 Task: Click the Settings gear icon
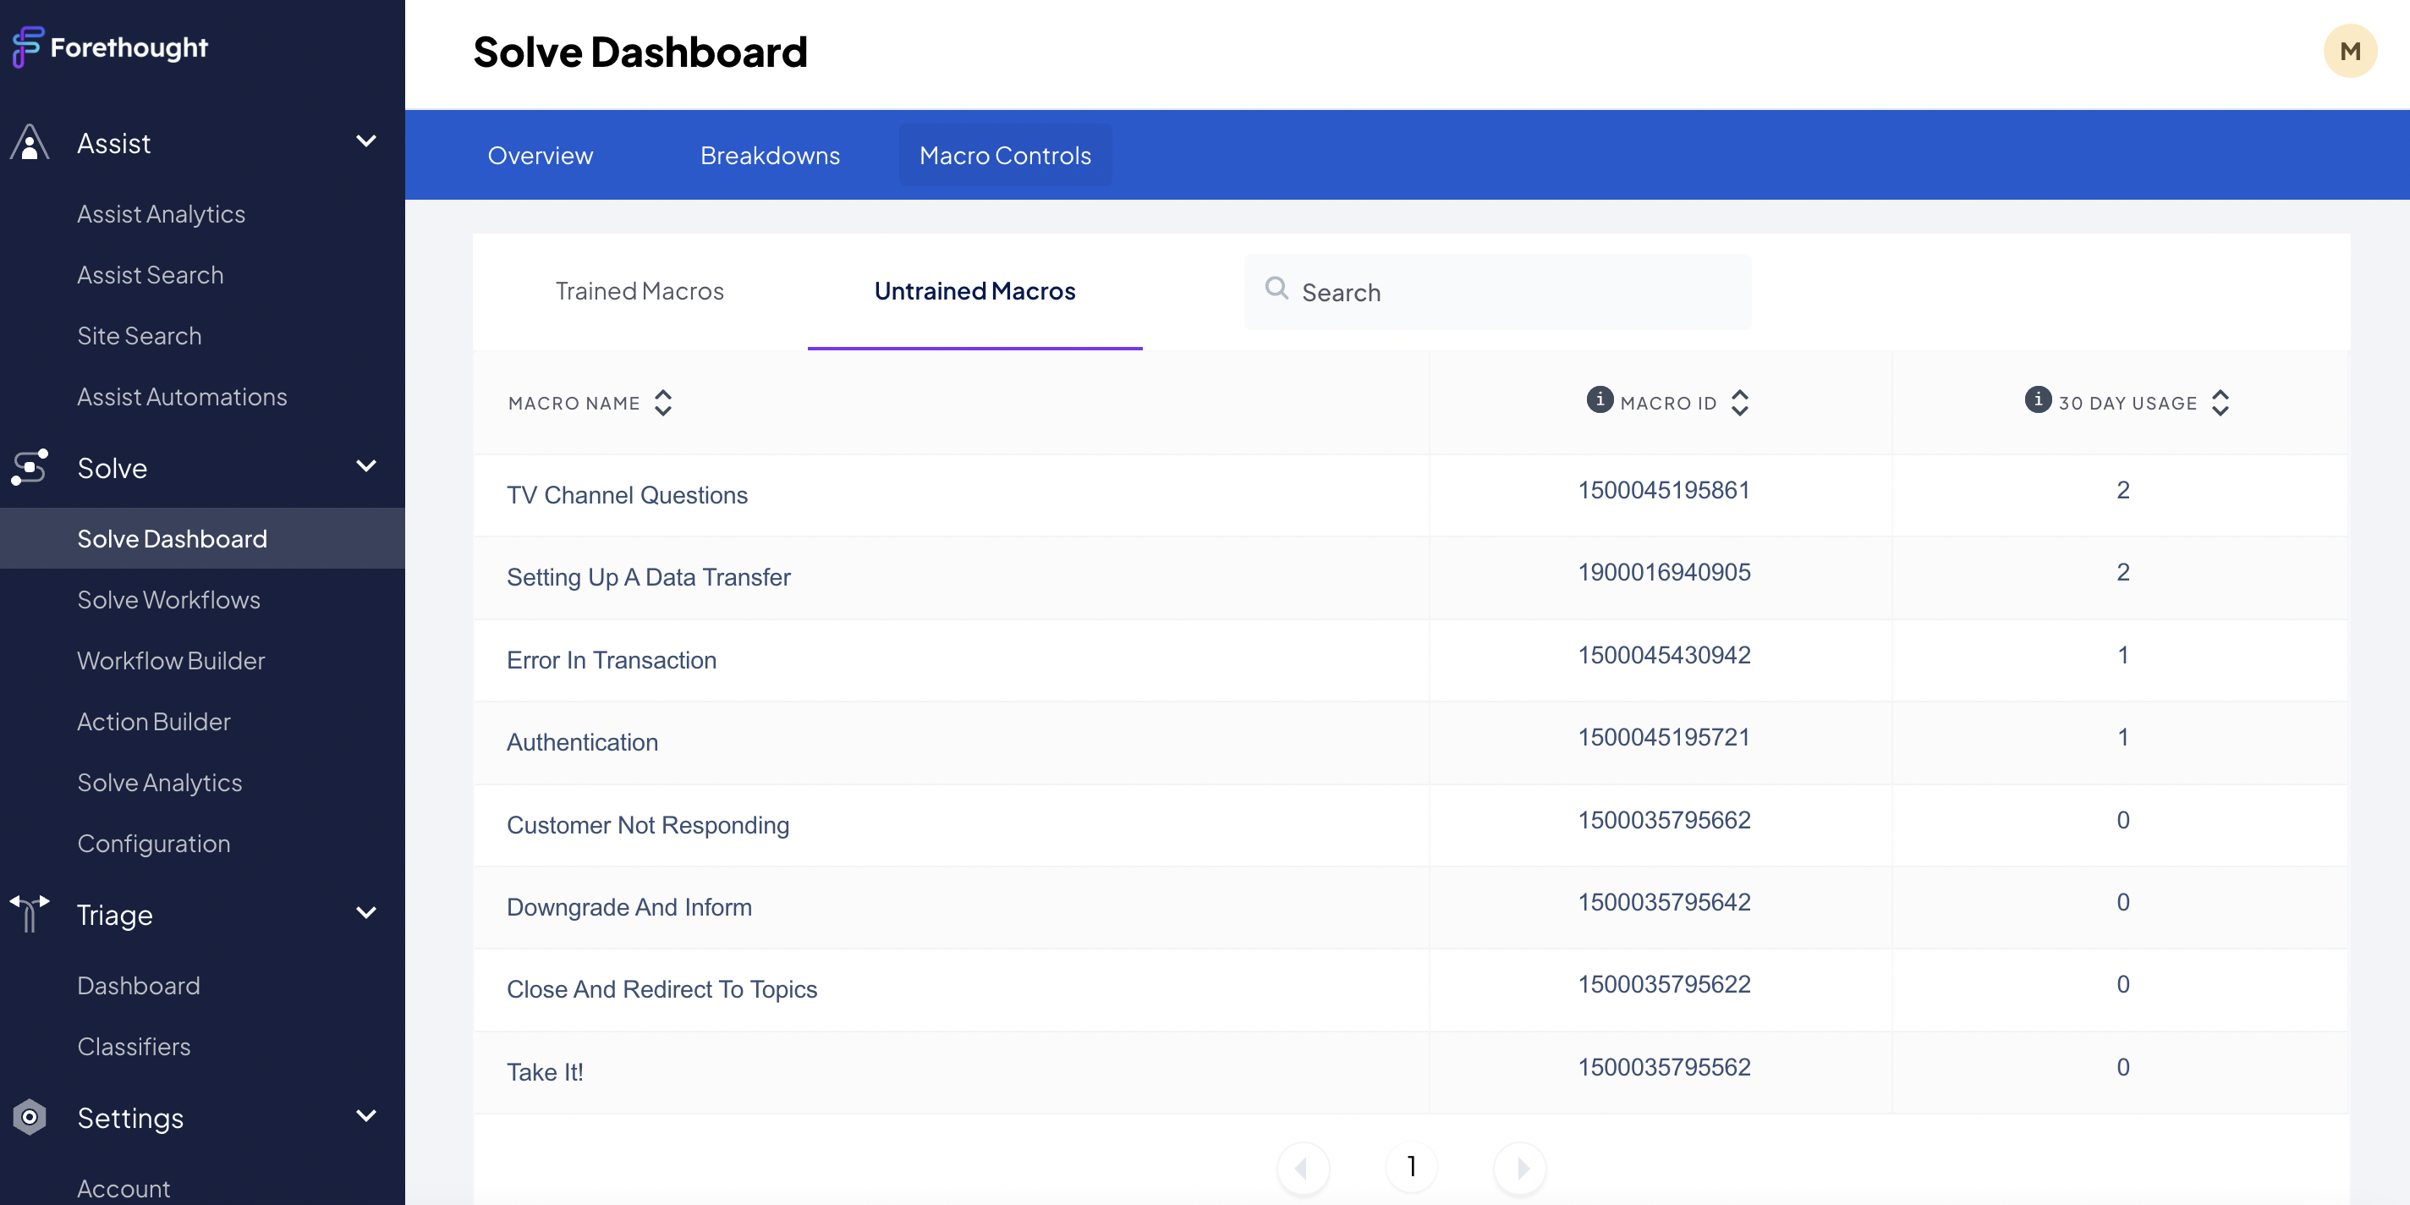pyautogui.click(x=30, y=1116)
